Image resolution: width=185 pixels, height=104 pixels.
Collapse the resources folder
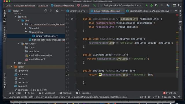click(19, 44)
